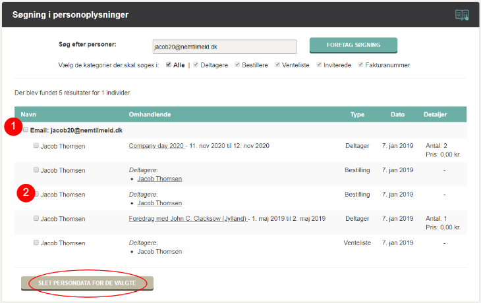
Task: Open Foredrag med John C. Clacksow (Jylland) link
Action: tap(188, 218)
